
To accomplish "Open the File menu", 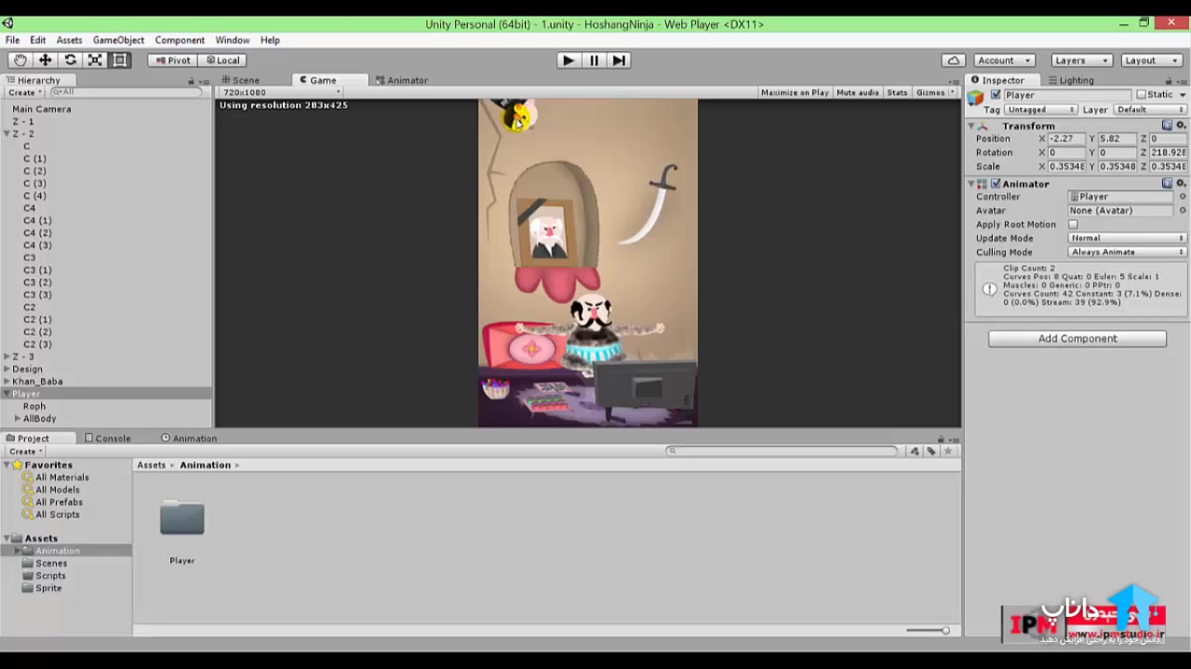I will [x=12, y=41].
